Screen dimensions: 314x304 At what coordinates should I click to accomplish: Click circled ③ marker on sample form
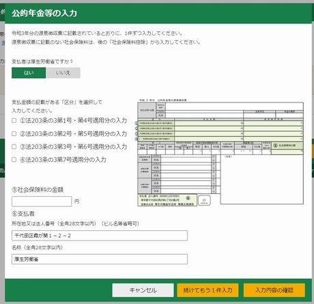pyautogui.click(x=137, y=133)
